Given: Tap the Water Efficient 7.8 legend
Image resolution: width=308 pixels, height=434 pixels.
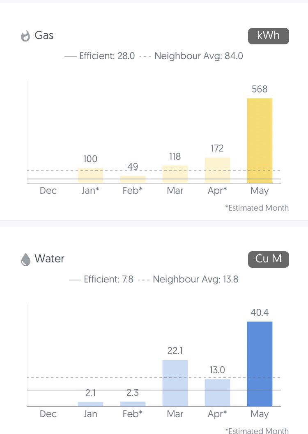Looking at the screenshot, I should pyautogui.click(x=101, y=280).
